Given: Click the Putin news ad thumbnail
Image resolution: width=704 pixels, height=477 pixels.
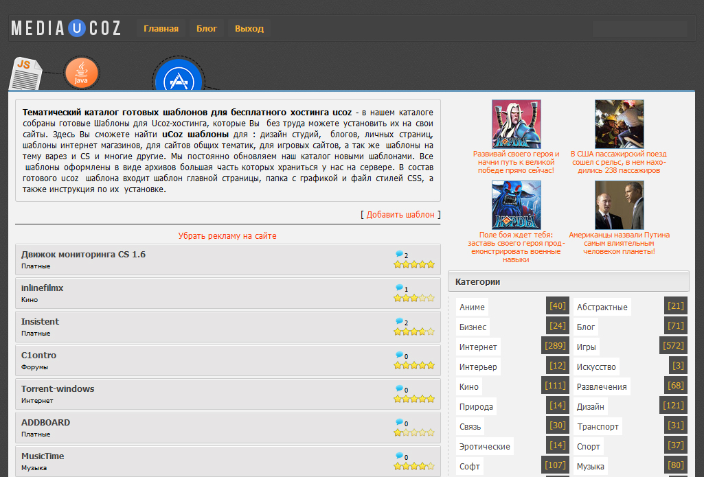Looking at the screenshot, I should click(619, 205).
